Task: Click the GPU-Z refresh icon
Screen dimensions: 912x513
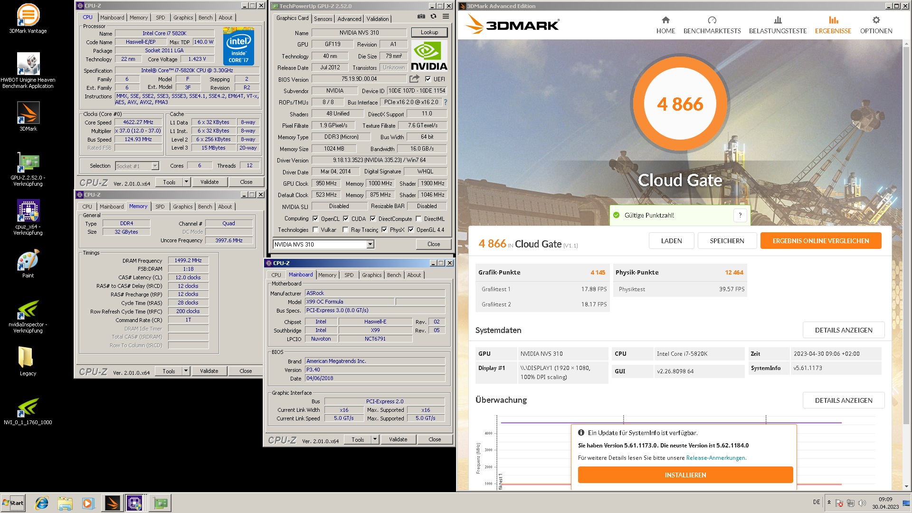Action: point(433,16)
